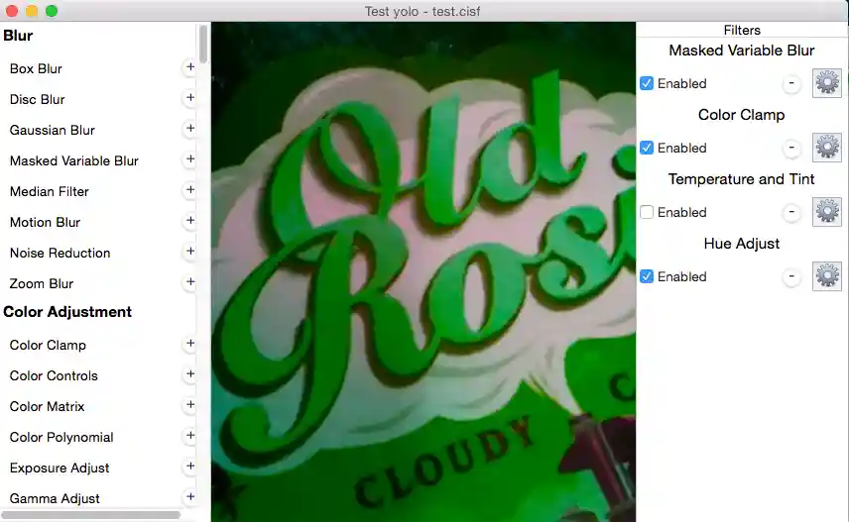Add the Color Polynomial filter
Screen dimensions: 849x522
point(190,436)
